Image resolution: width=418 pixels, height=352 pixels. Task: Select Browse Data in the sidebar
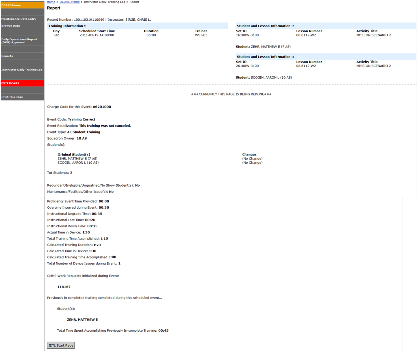[x=22, y=26]
